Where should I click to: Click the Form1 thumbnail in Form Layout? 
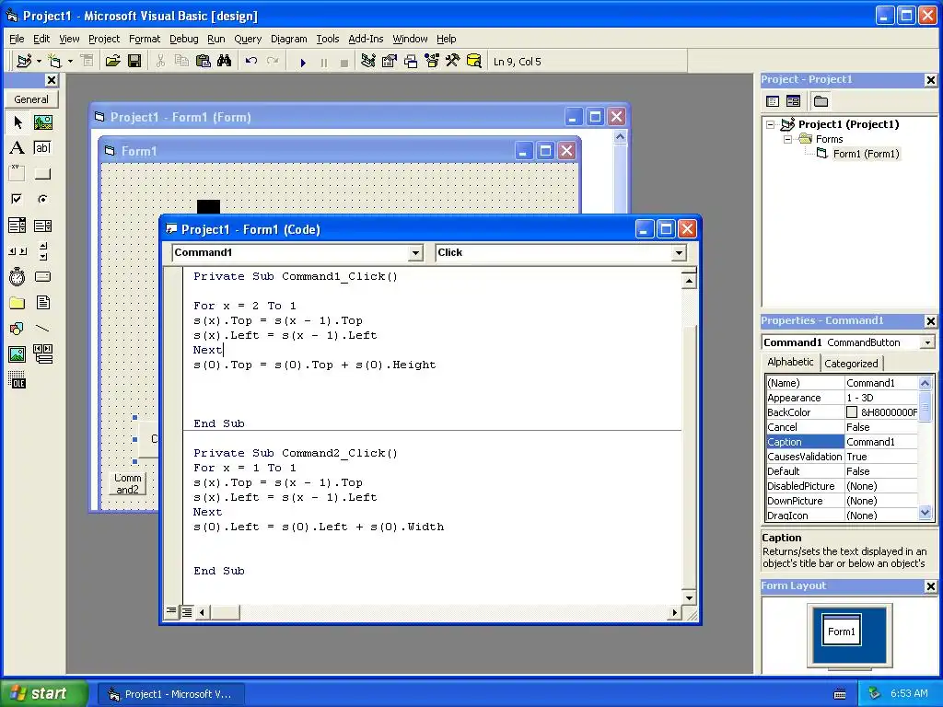click(841, 630)
